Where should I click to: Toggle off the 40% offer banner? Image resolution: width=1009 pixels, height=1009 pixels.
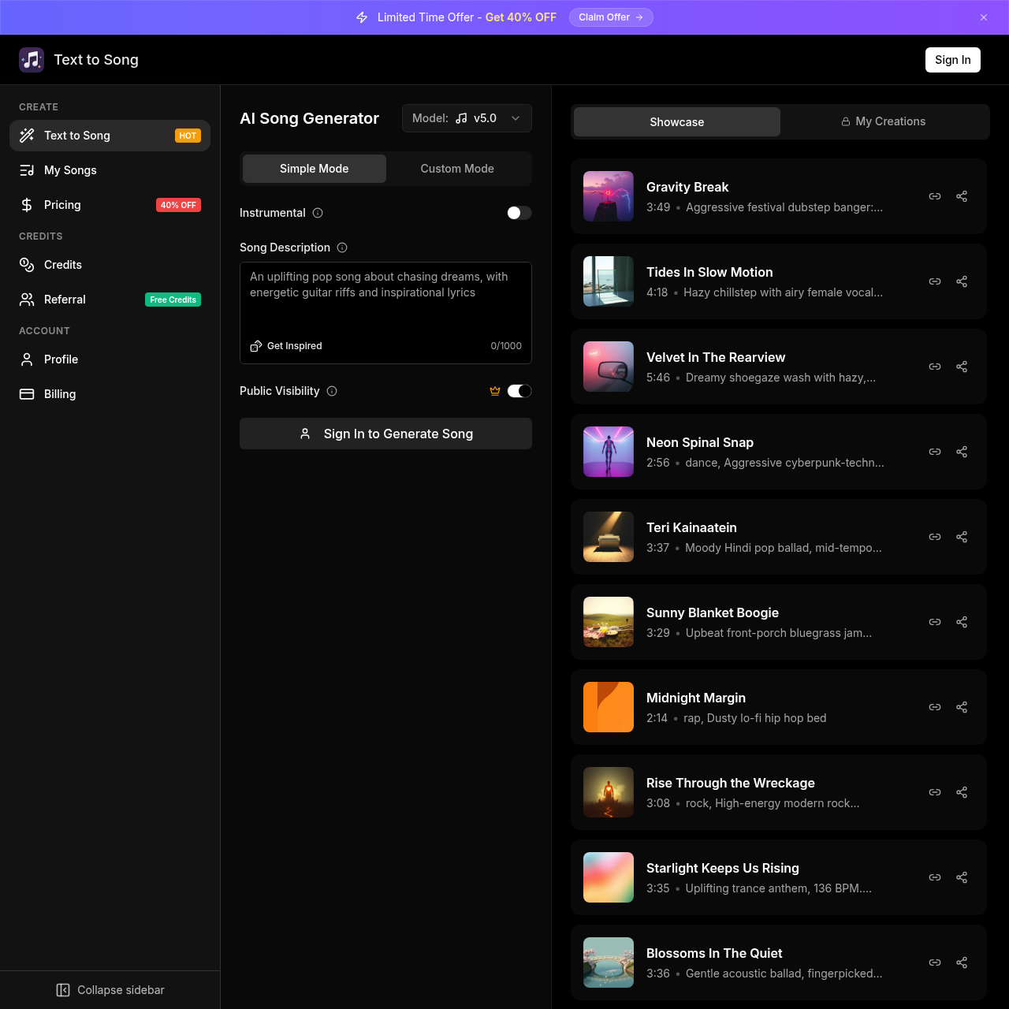pos(984,17)
